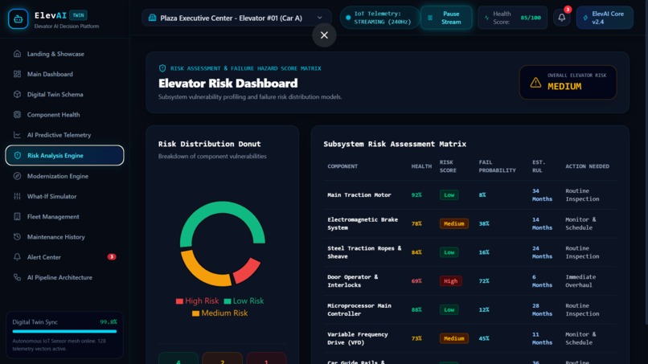Click the ElevAI robot logo icon
This screenshot has width=648, height=364.
[x=18, y=18]
